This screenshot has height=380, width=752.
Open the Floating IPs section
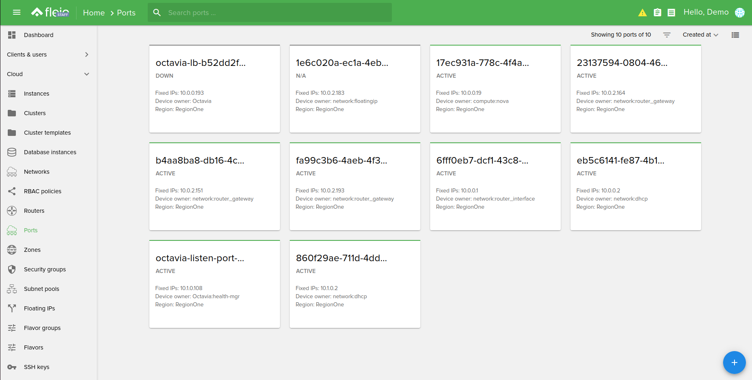click(x=39, y=308)
